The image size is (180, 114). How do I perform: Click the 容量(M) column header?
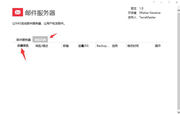pos(83,46)
